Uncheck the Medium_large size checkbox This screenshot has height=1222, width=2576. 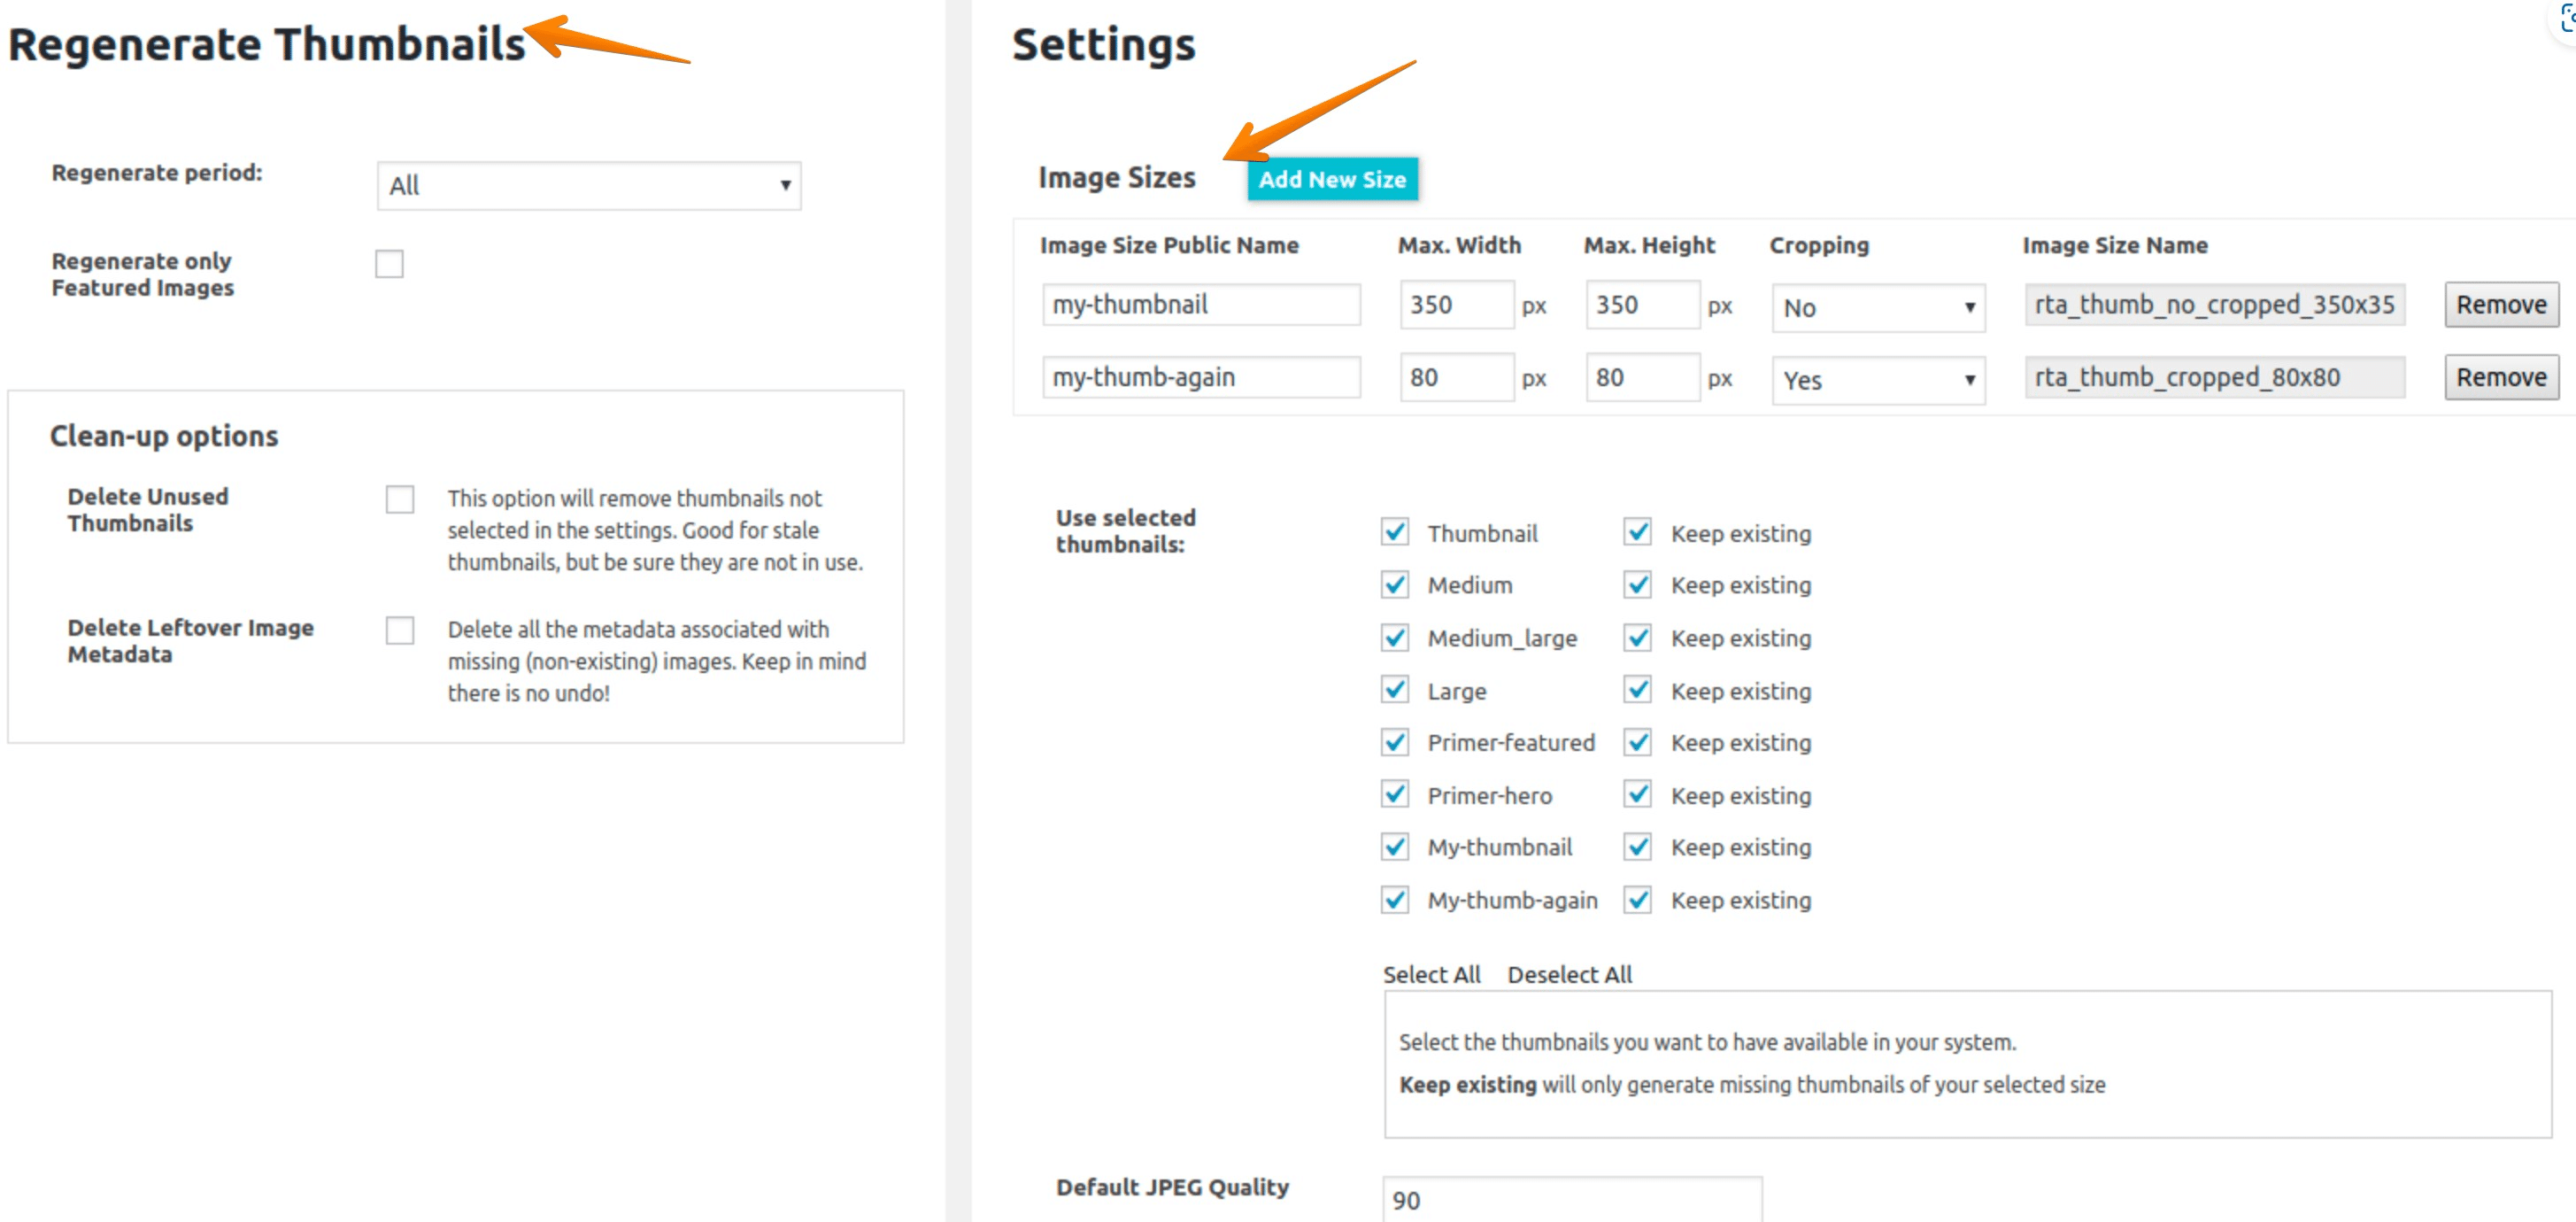[x=1395, y=637]
